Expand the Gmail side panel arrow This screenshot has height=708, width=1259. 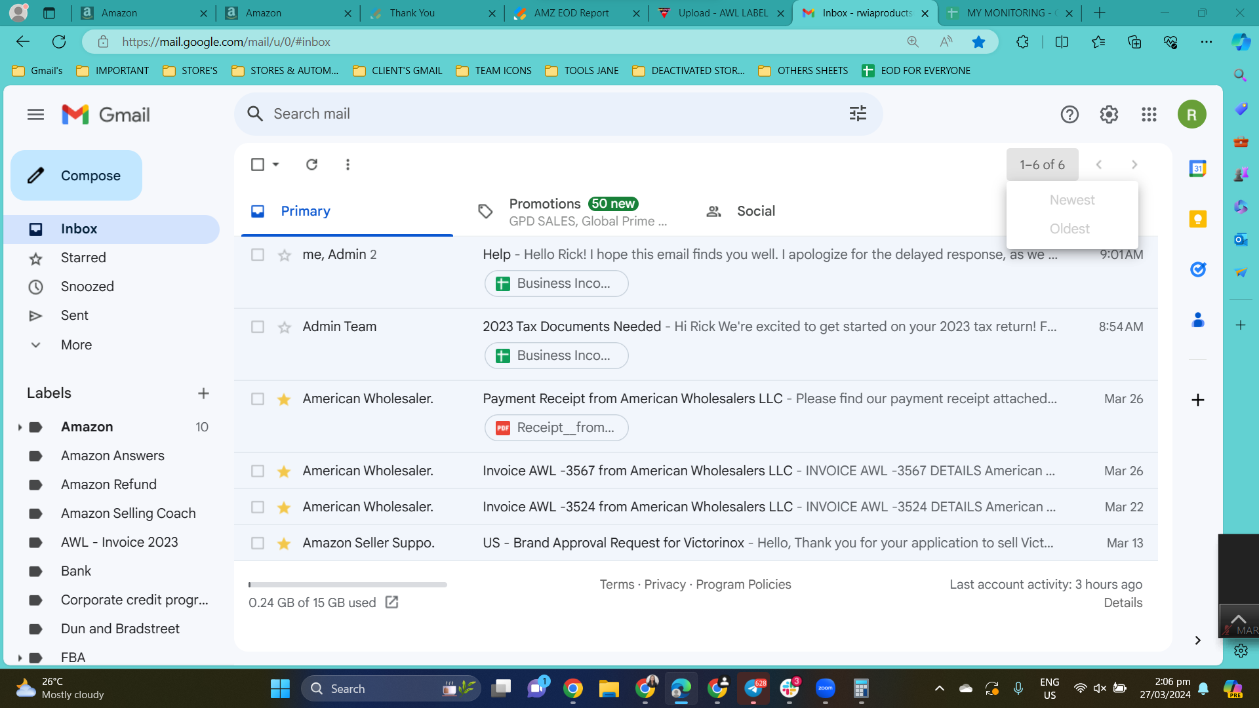[x=1197, y=640]
